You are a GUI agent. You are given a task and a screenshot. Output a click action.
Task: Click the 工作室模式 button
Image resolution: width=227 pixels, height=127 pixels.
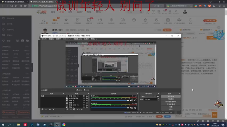pos(171,104)
